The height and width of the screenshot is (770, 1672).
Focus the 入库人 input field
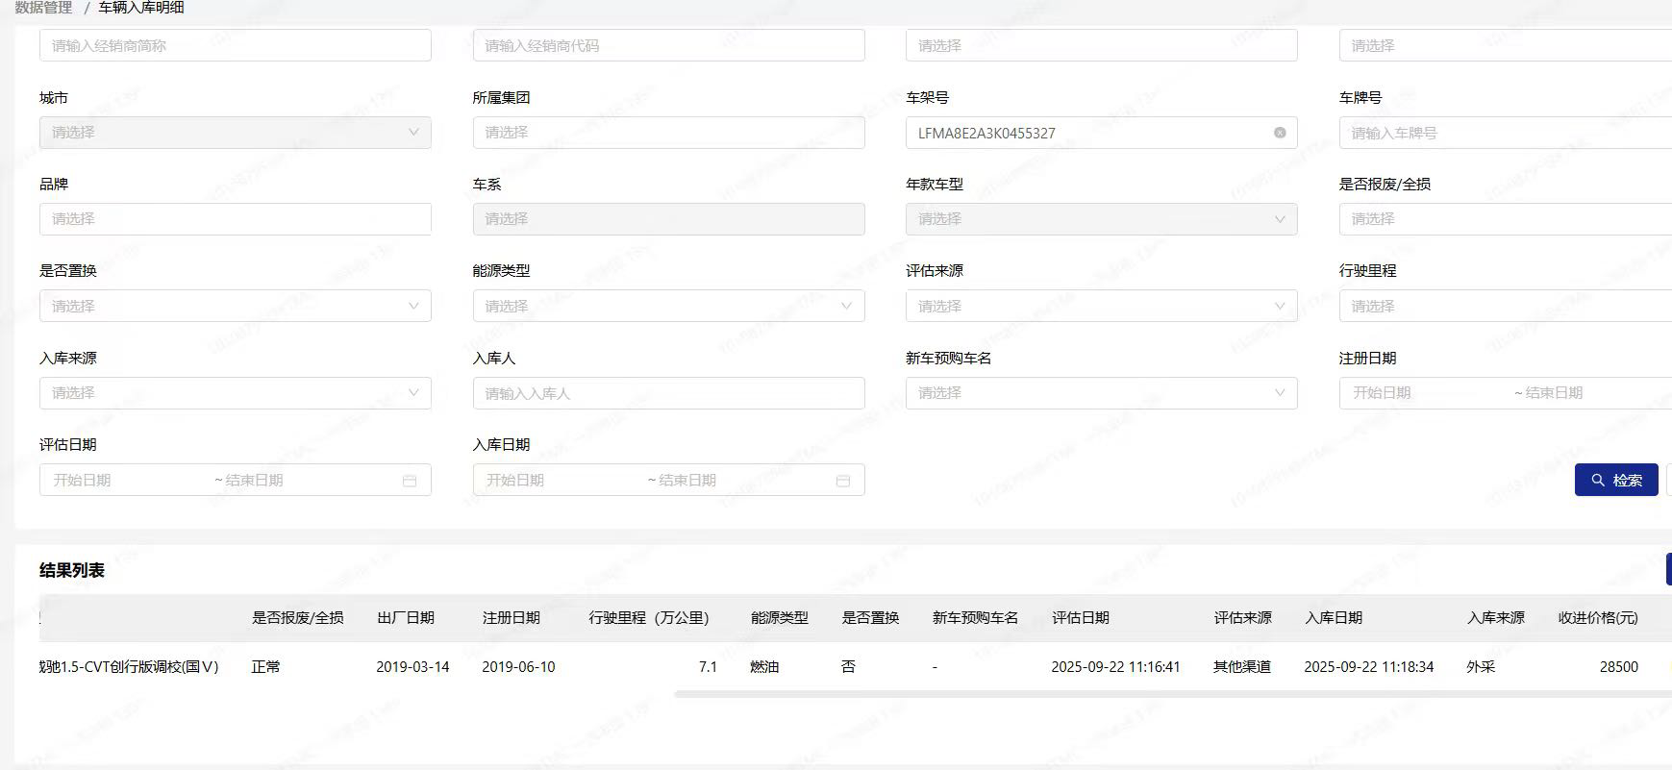(x=669, y=393)
